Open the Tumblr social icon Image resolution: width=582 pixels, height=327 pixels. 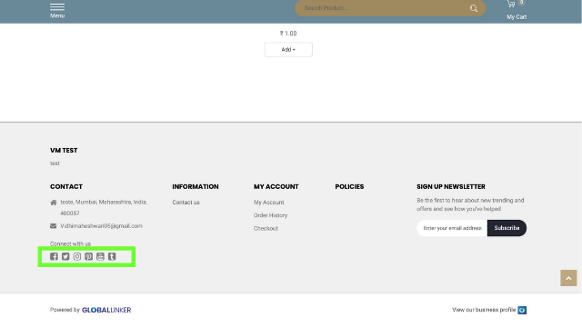[x=112, y=256]
